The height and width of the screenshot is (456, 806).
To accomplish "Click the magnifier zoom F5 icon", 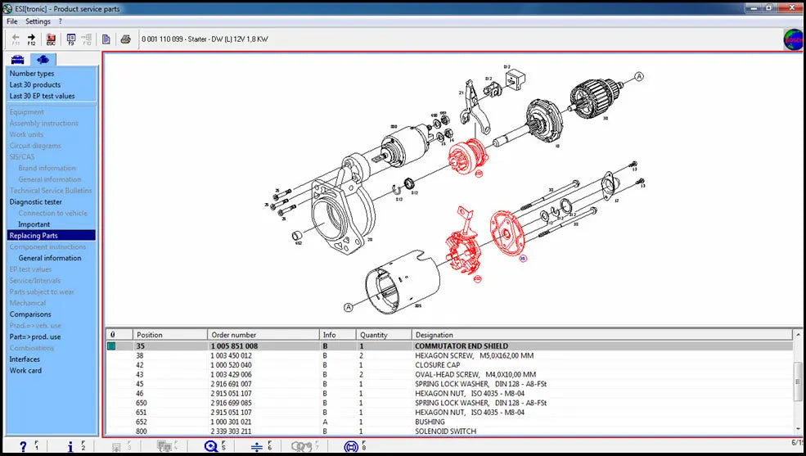I will tap(210, 446).
